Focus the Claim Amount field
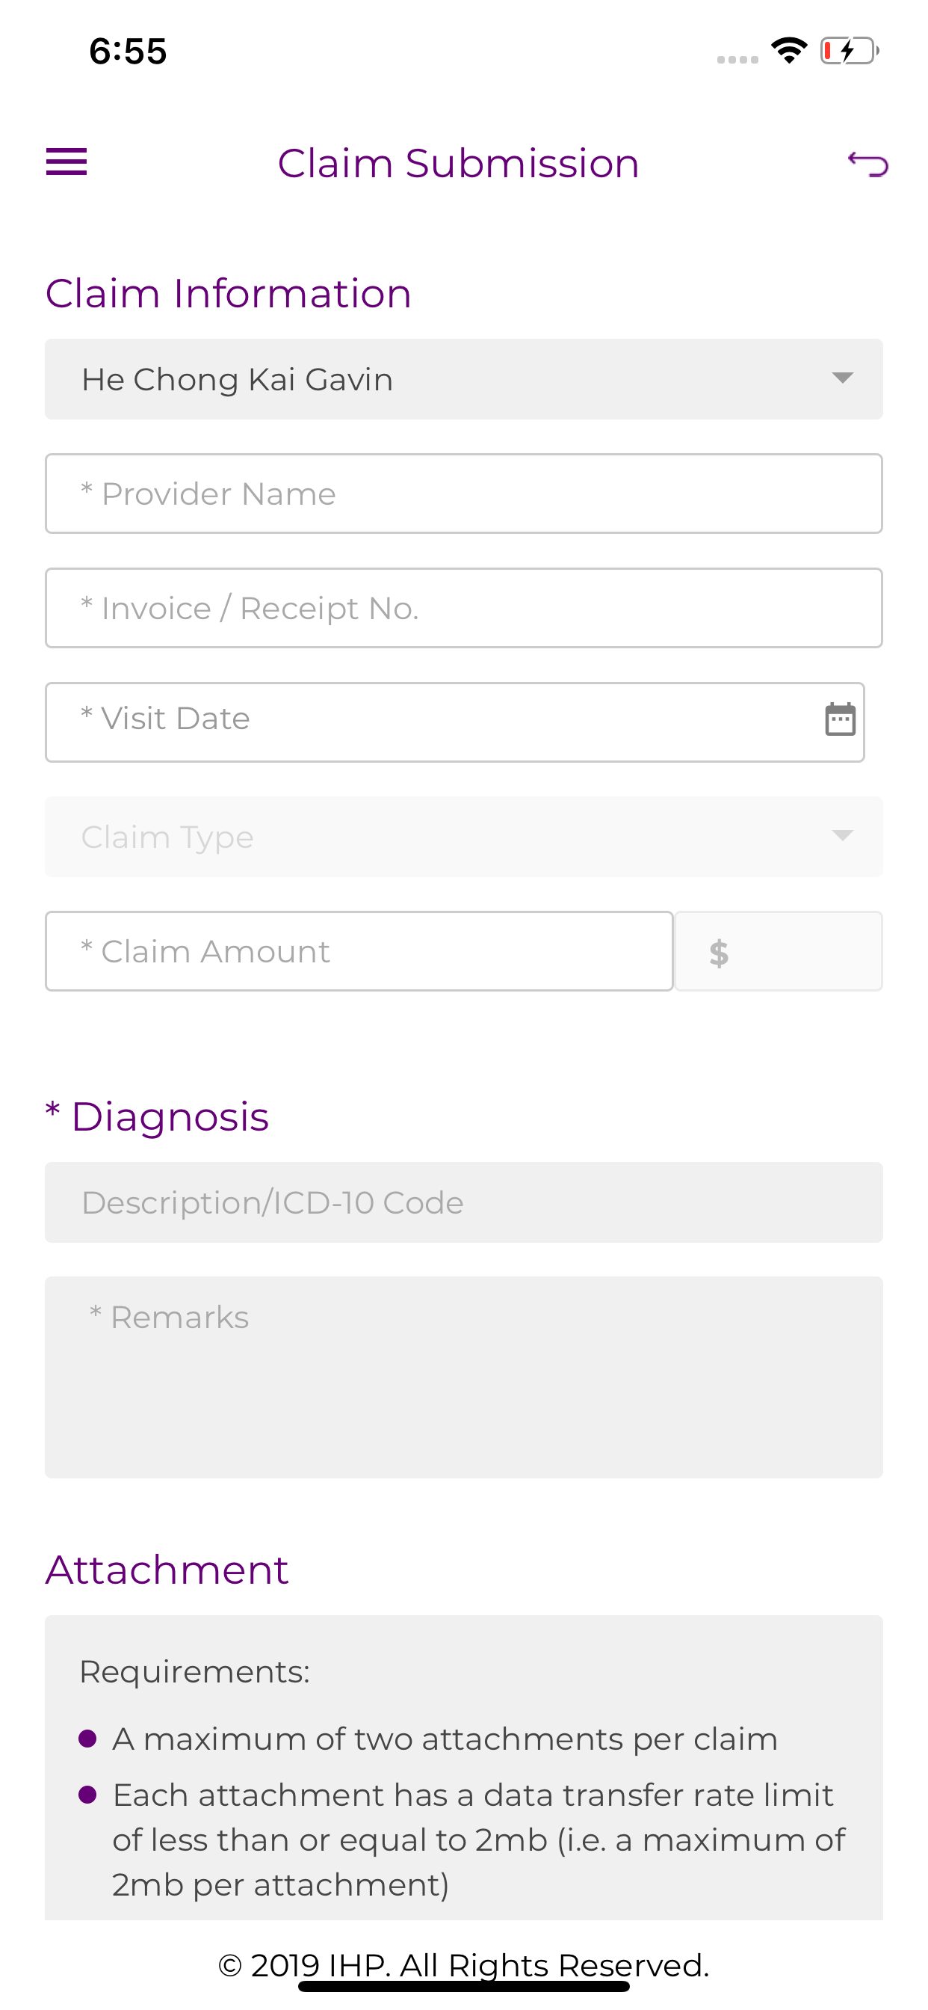Screen dimensions: 928x2010 (359, 951)
